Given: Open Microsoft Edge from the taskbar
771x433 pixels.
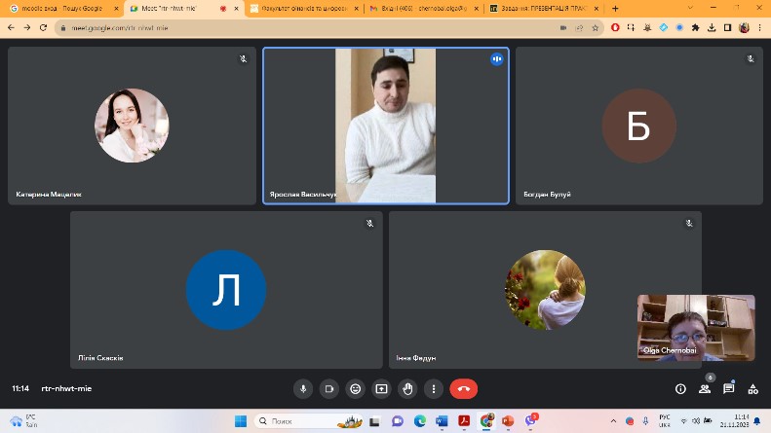Looking at the screenshot, I should (x=419, y=420).
